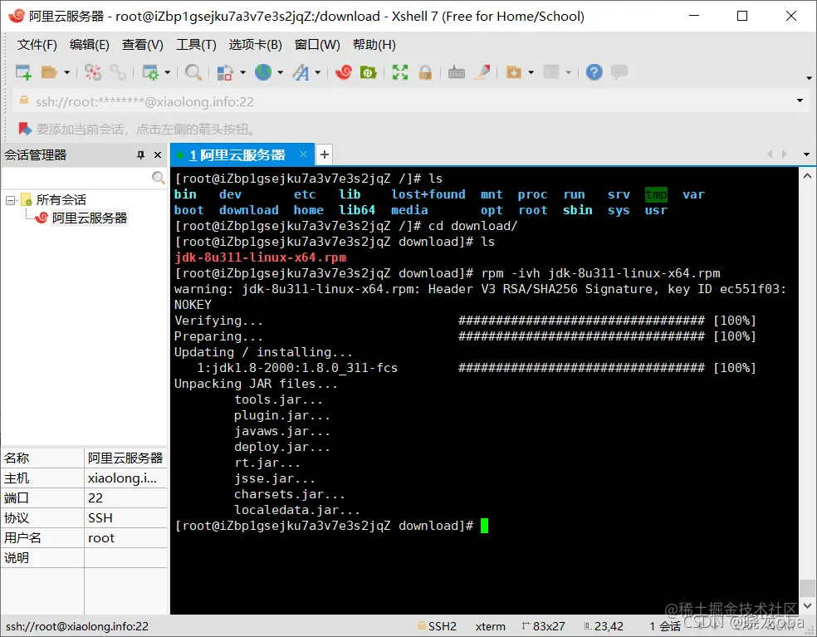This screenshot has height=637, width=817.
Task: Open the blue Help question-mark icon
Action: click(594, 72)
